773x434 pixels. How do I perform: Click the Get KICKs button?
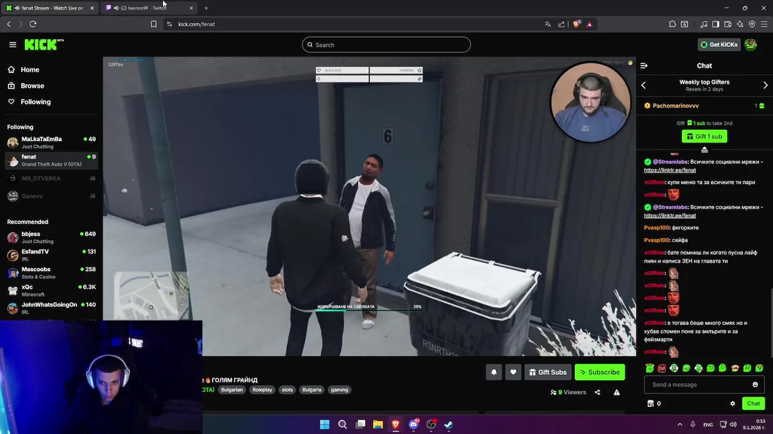pos(719,45)
